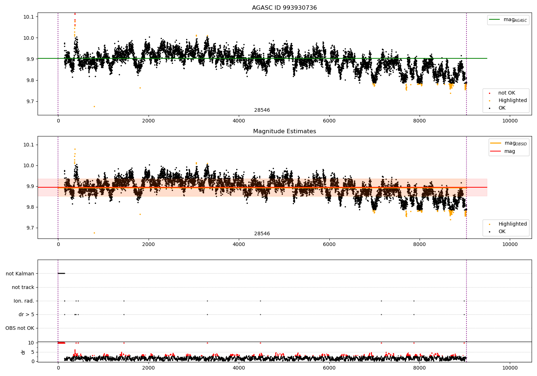Click the 10.1 y-tick on the top plot
This screenshot has height=376, width=537.
pos(29,17)
